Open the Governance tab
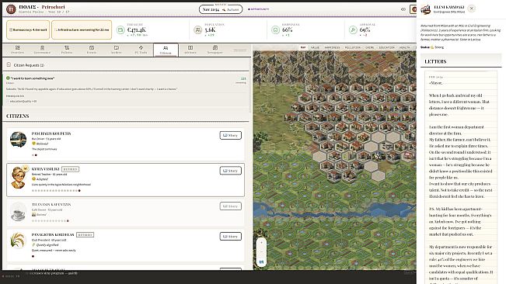This screenshot has height=284, width=506. (x=42, y=50)
